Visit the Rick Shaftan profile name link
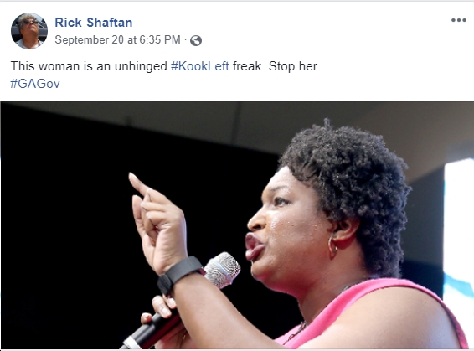474x351 pixels. tap(94, 23)
